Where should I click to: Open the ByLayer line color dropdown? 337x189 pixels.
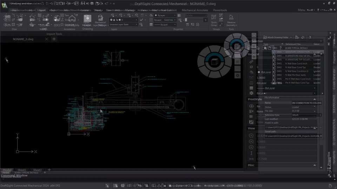(x=165, y=15)
